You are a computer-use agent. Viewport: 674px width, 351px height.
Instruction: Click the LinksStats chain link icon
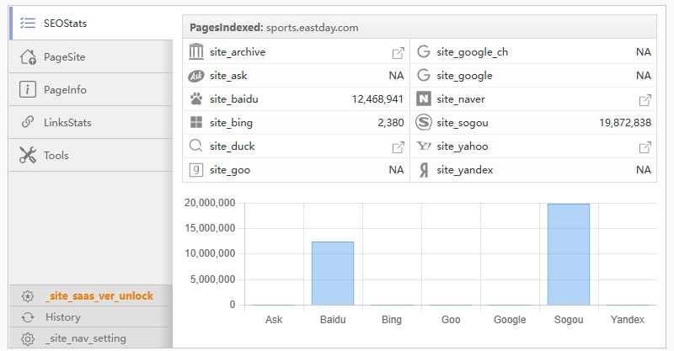tap(28, 122)
